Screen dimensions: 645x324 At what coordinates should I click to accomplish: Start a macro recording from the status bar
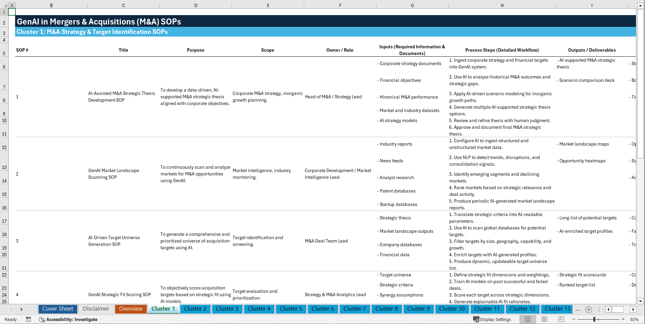[29, 319]
